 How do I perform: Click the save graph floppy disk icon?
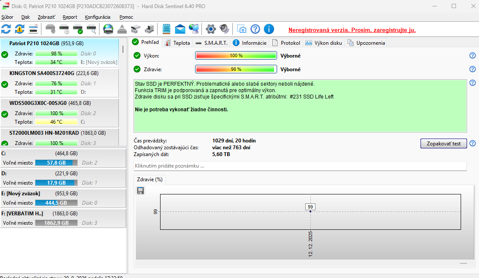tap(140, 191)
